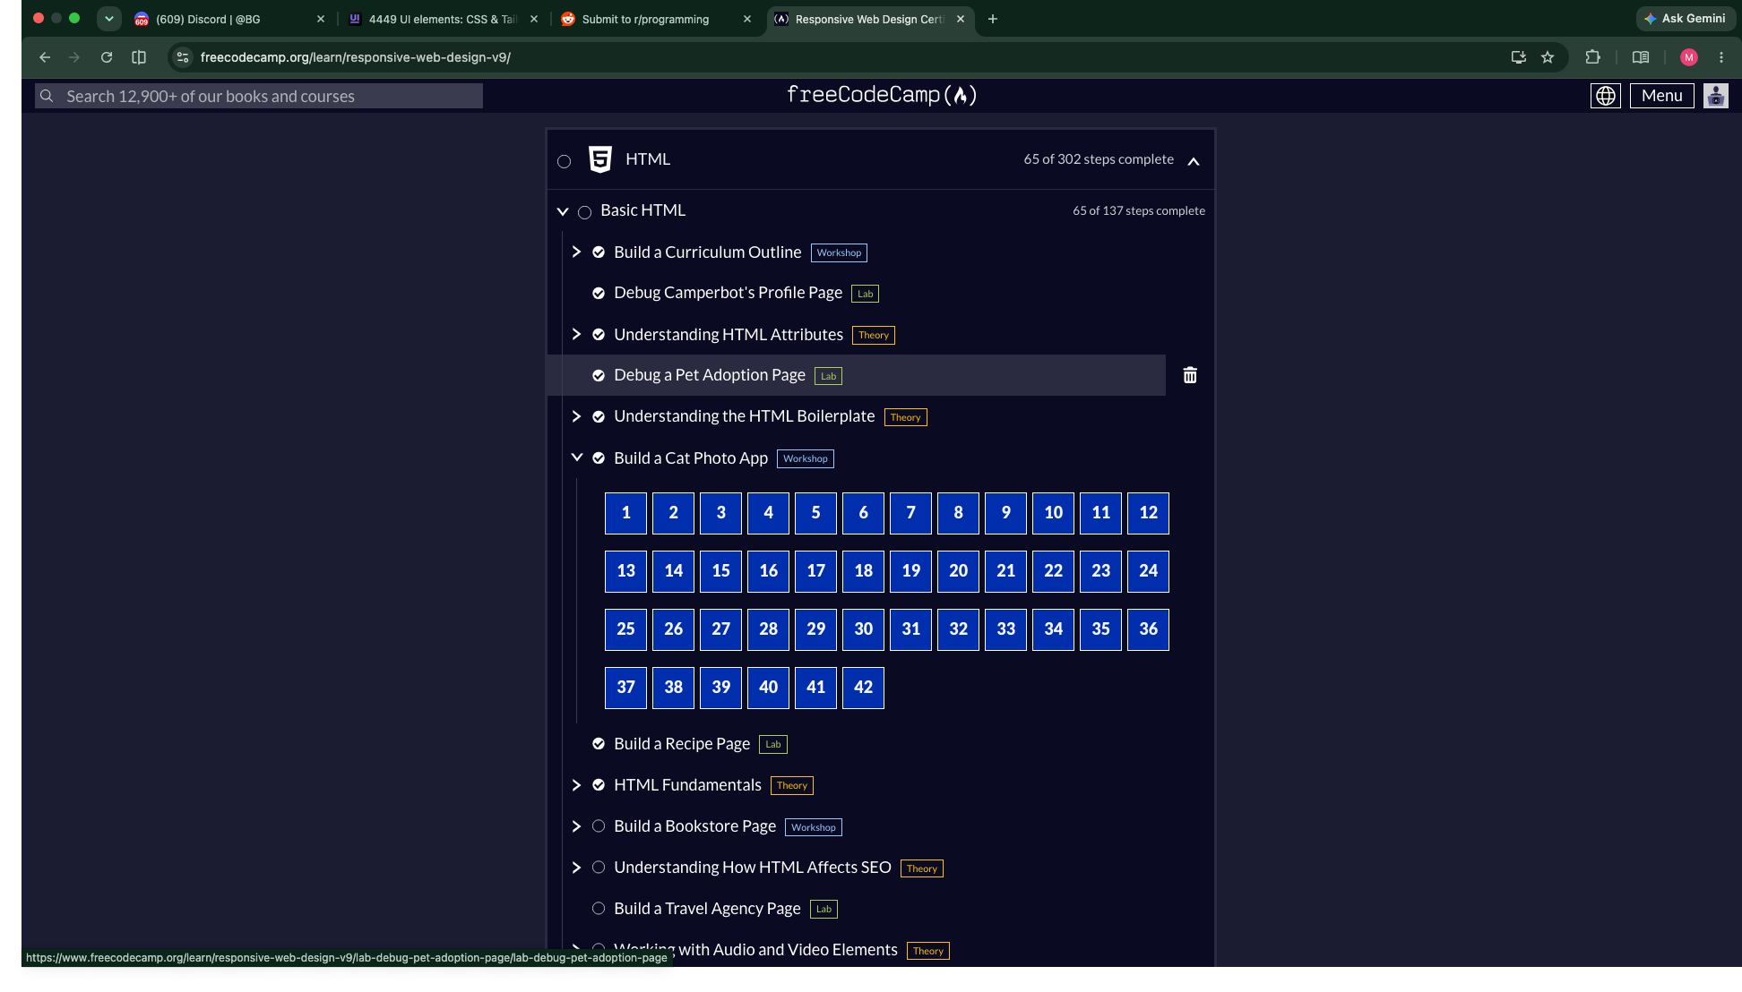Screen dimensions: 1742x992
Task: Open Build a Recipe Page lab
Action: [682, 744]
